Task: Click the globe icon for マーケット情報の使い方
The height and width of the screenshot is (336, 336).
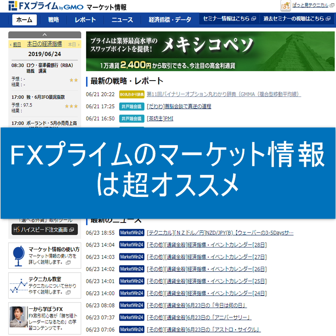Action: pos(19,256)
